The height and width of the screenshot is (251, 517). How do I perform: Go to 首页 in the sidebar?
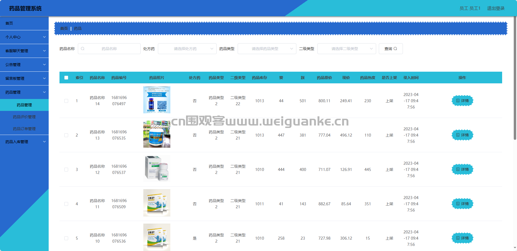click(24, 23)
